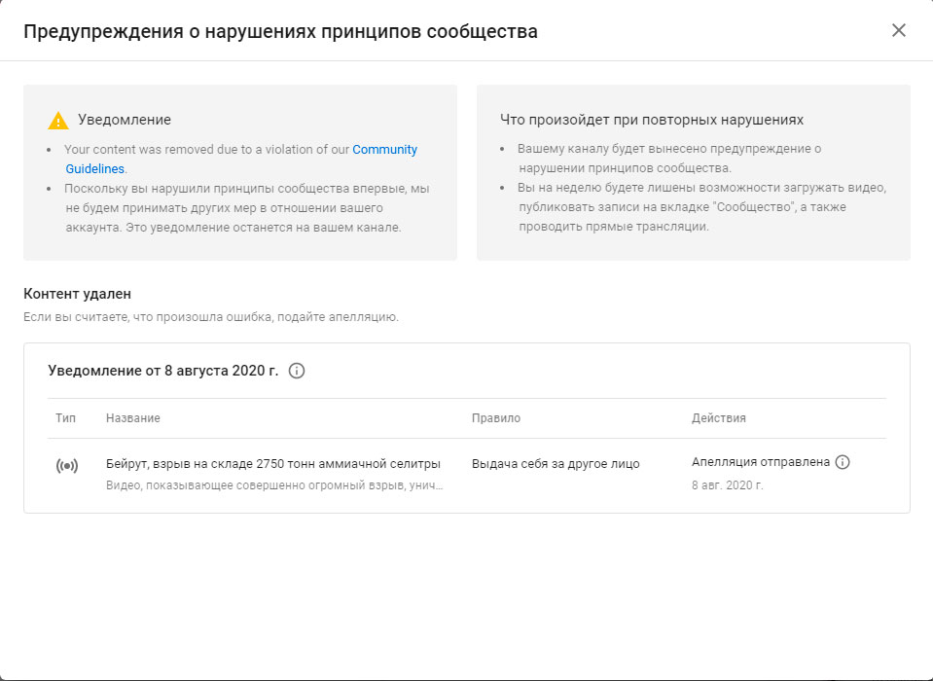Click the Название column header
This screenshot has height=681, width=933.
coord(132,418)
